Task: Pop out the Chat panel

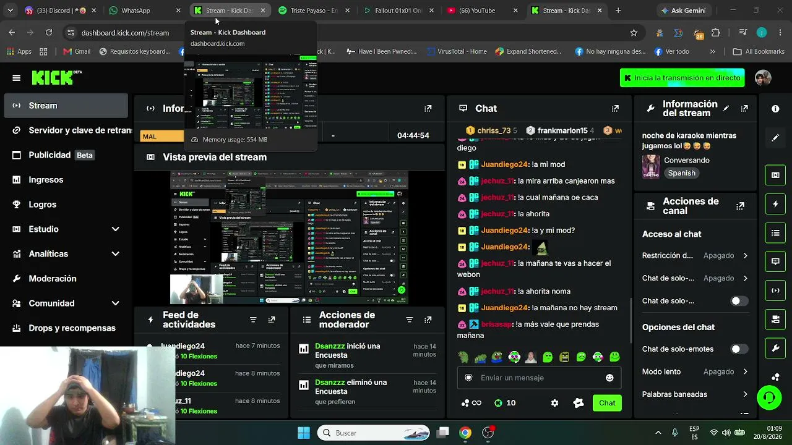Action: tap(615, 109)
